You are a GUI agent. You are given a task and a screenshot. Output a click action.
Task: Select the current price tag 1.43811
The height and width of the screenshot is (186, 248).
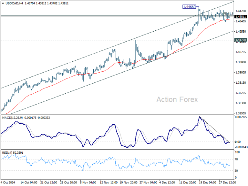(241, 16)
